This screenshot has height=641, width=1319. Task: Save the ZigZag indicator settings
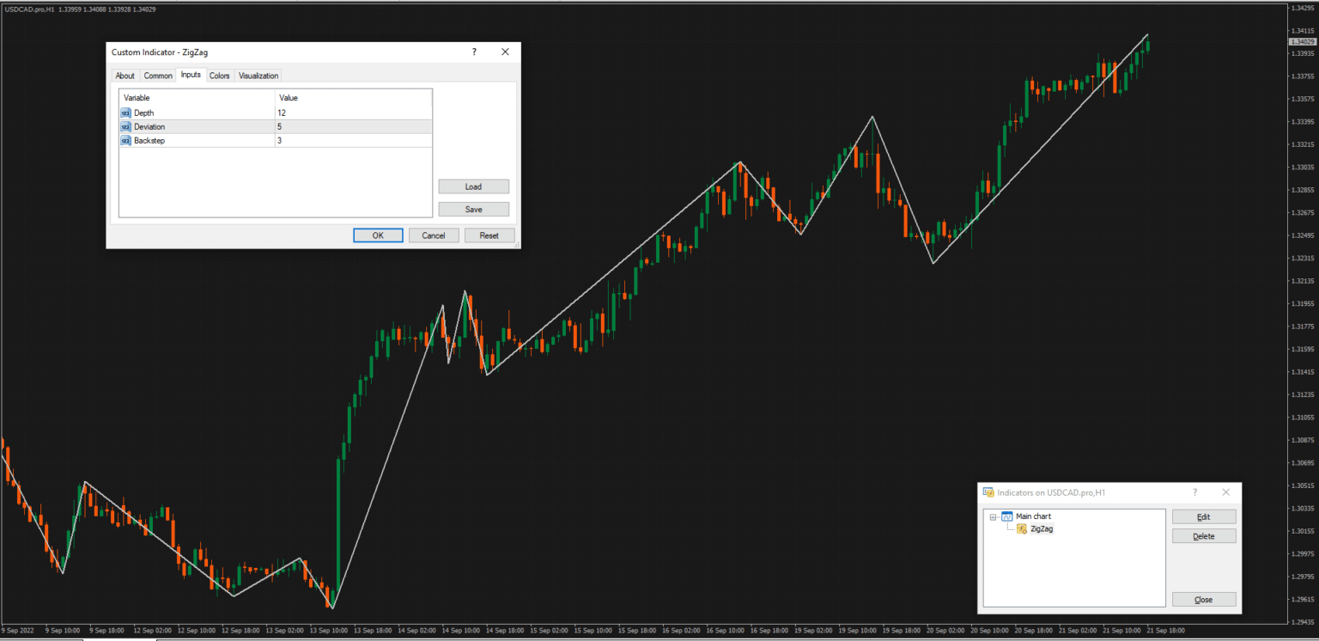coord(473,209)
